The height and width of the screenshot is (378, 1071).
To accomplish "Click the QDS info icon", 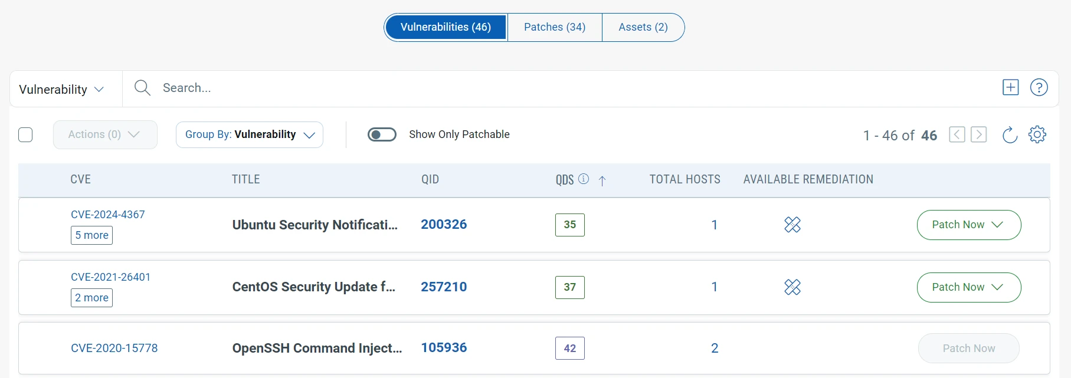I will 584,179.
